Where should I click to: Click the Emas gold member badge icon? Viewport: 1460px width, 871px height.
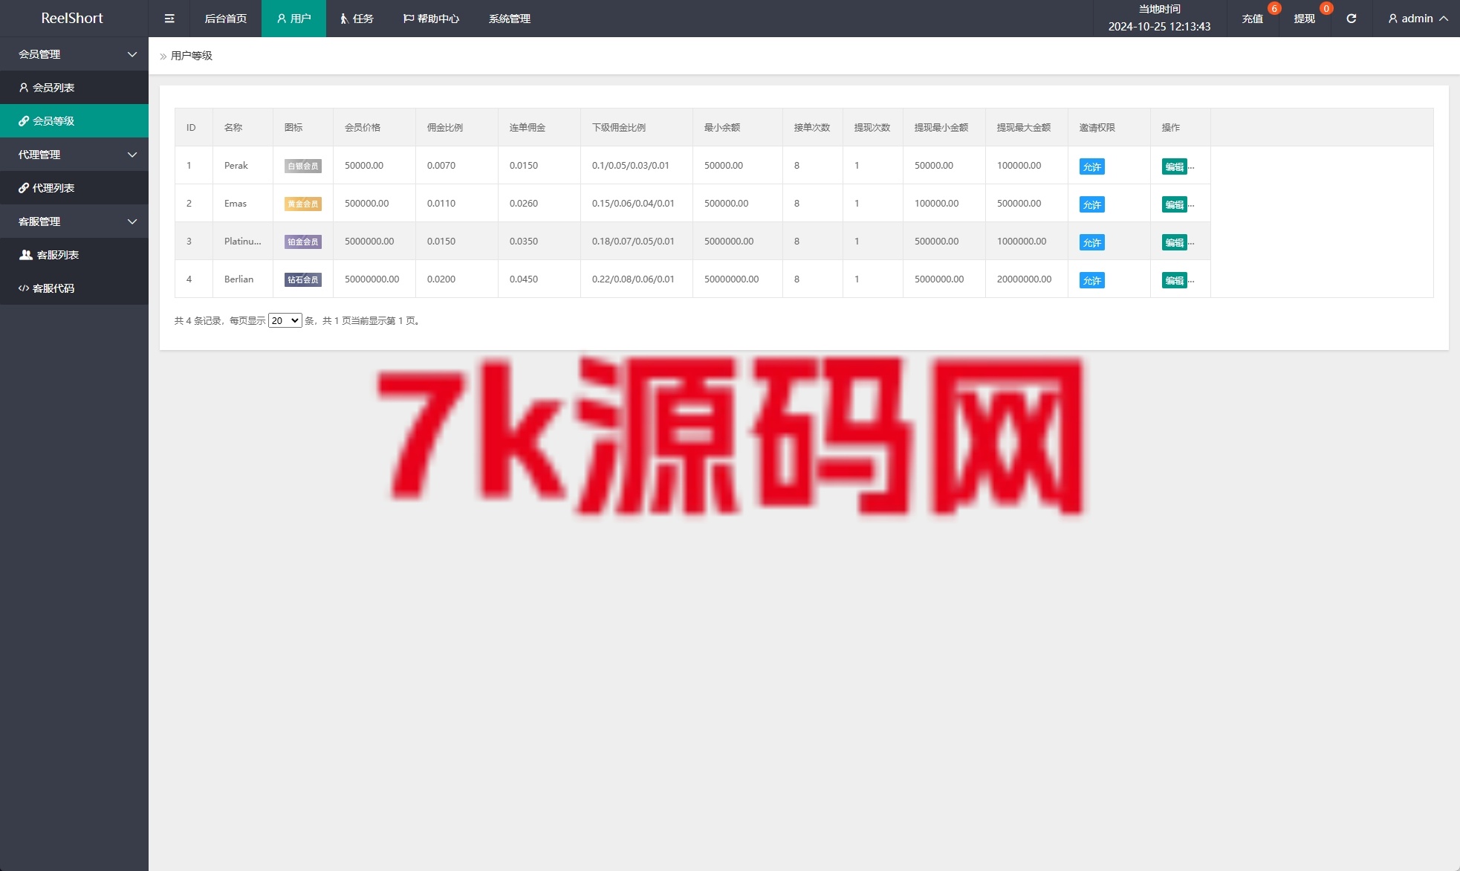[303, 204]
